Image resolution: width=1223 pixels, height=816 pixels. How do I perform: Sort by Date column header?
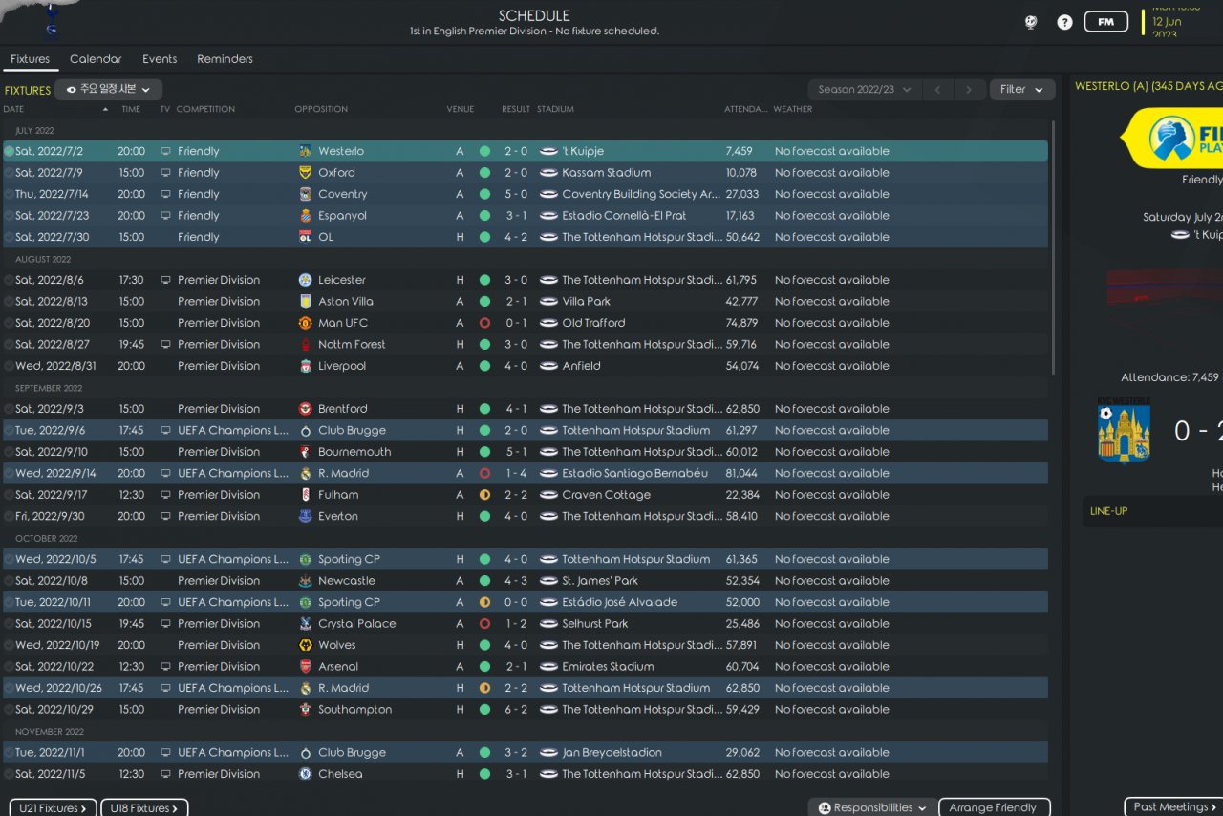click(x=13, y=109)
